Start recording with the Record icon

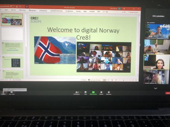(101, 93)
